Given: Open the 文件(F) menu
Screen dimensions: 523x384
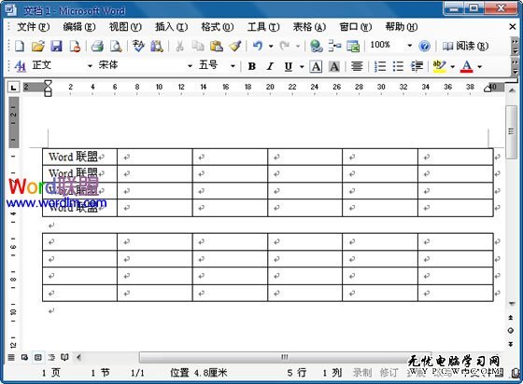Looking at the screenshot, I should click(x=34, y=27).
